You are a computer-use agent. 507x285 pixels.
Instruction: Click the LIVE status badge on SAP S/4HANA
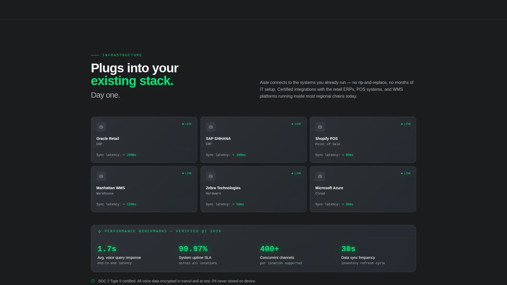(296, 124)
